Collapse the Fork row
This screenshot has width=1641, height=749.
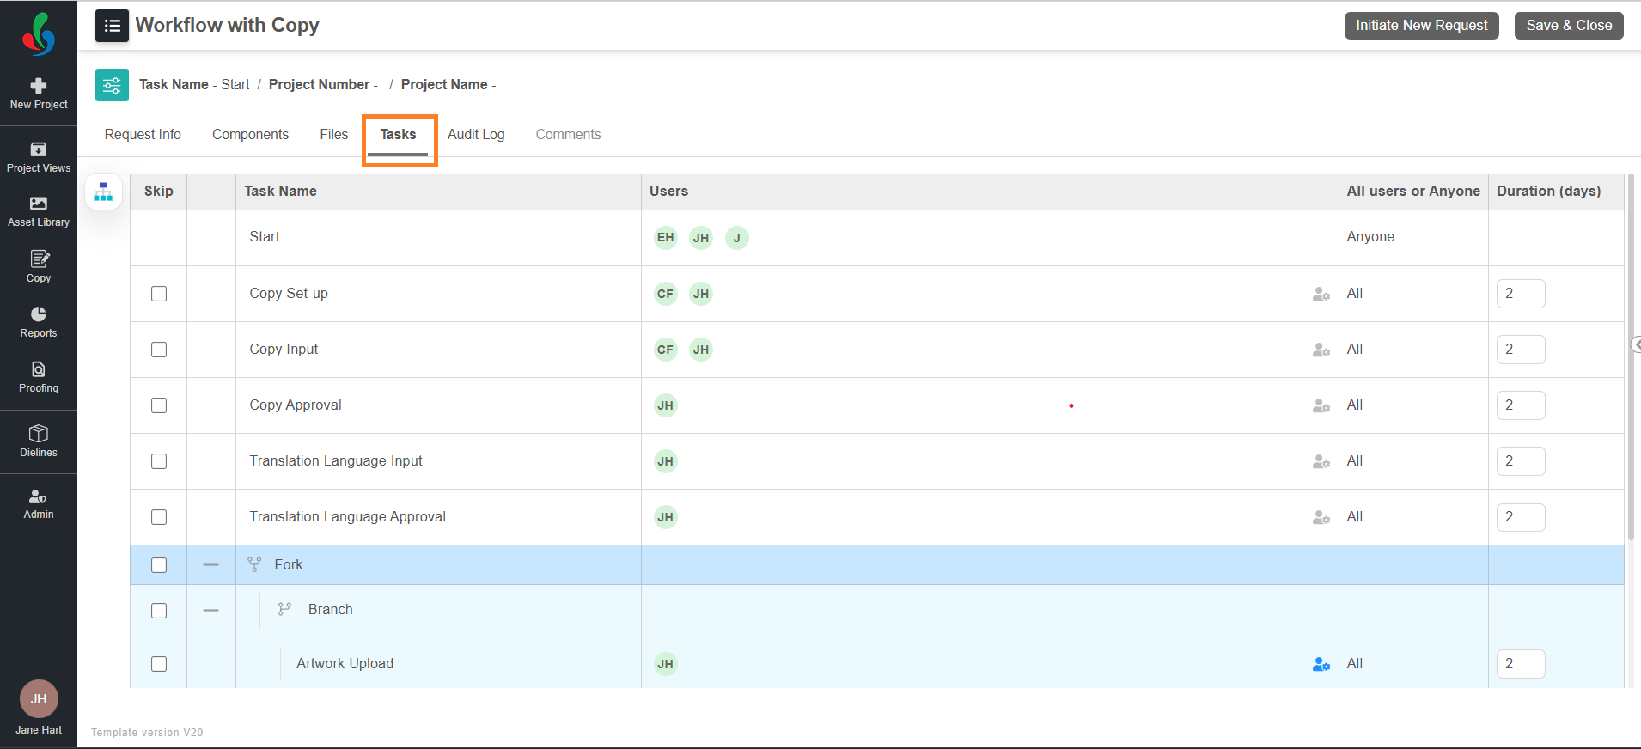click(x=211, y=565)
